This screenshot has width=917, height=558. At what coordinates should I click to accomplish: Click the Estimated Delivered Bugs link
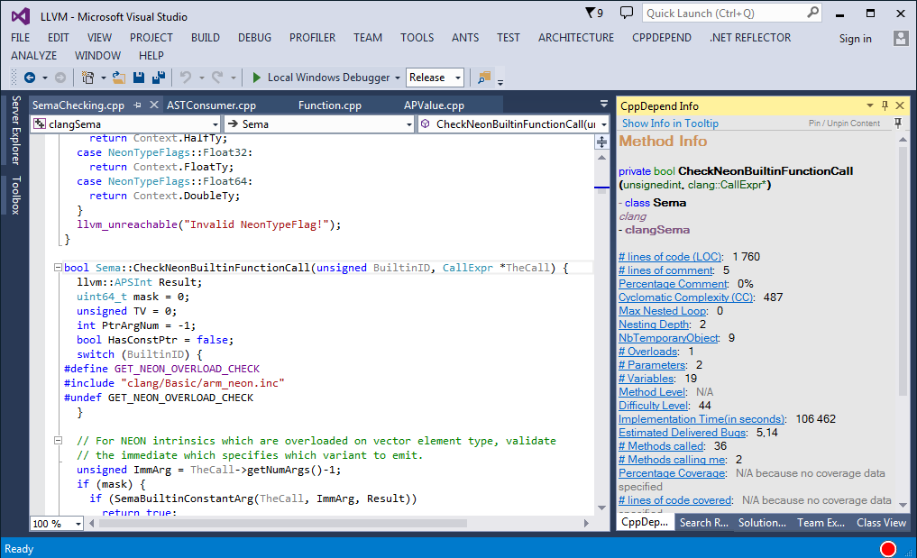pos(682,432)
